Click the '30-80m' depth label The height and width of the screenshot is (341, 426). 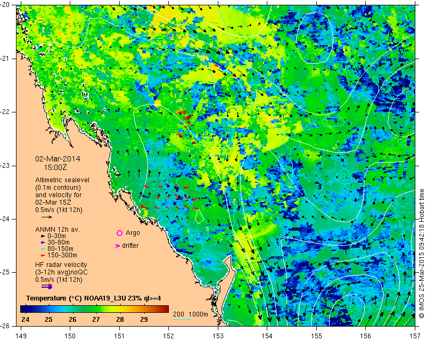[x=59, y=242]
